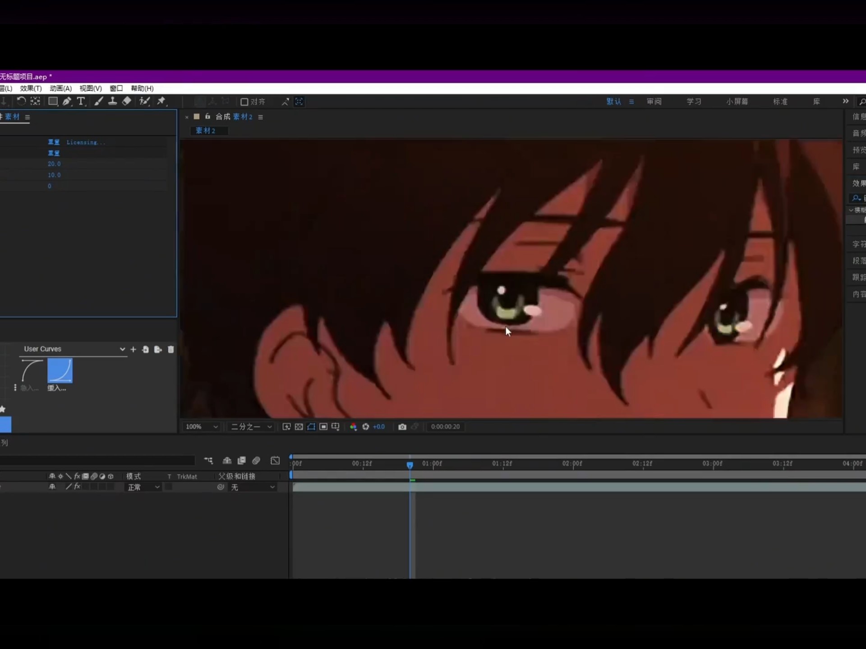The height and width of the screenshot is (649, 866).
Task: Open the 素材 effect controls panel menu
Action: (x=28, y=117)
